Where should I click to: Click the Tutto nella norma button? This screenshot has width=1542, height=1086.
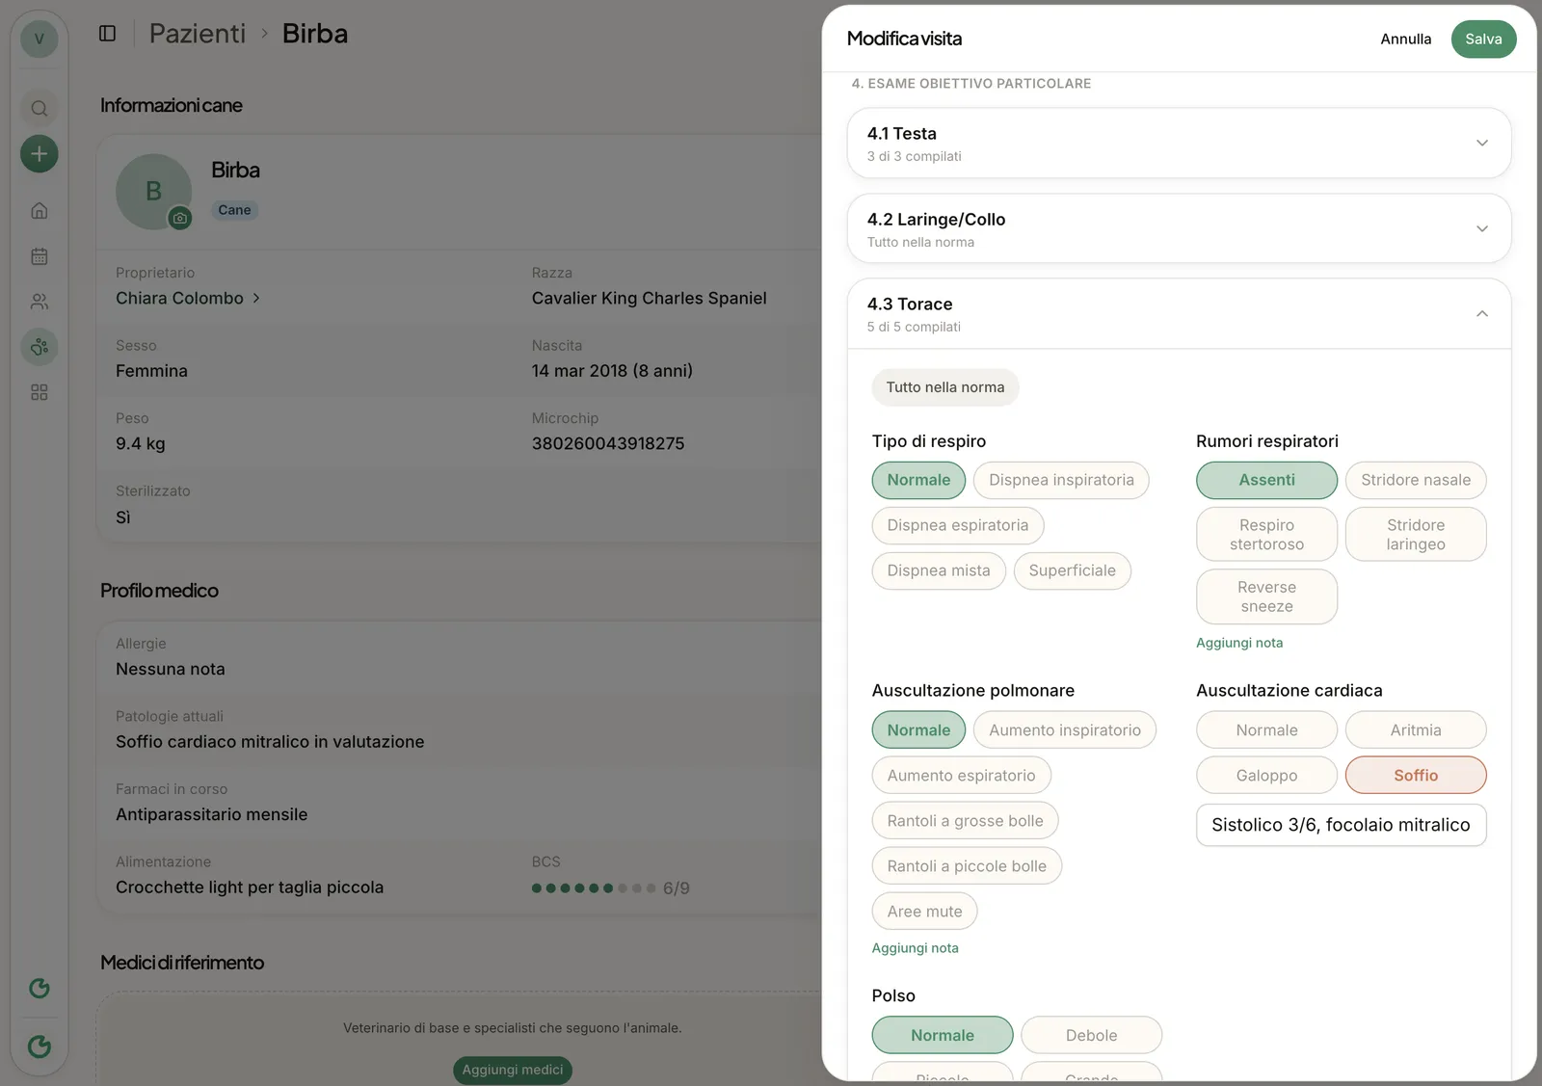[x=945, y=387]
